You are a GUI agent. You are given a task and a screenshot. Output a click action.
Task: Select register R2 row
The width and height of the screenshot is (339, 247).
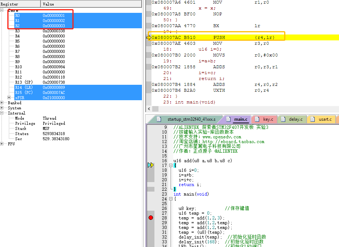coord(78,26)
